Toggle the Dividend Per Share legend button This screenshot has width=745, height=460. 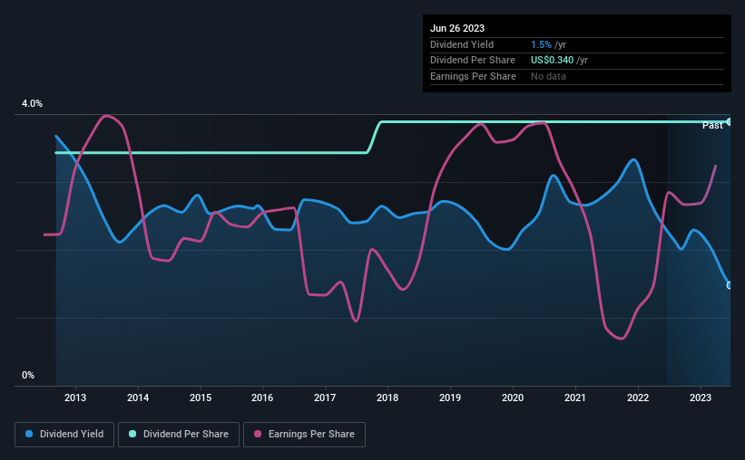coord(179,434)
